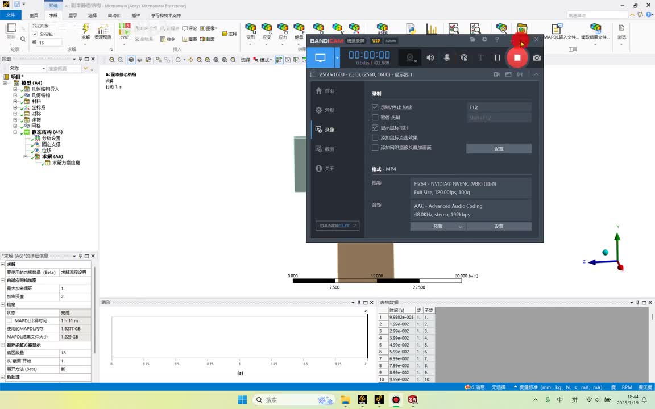655x409 pixels.
Task: Open Bandicam 首页 home tab
Action: pos(325,90)
